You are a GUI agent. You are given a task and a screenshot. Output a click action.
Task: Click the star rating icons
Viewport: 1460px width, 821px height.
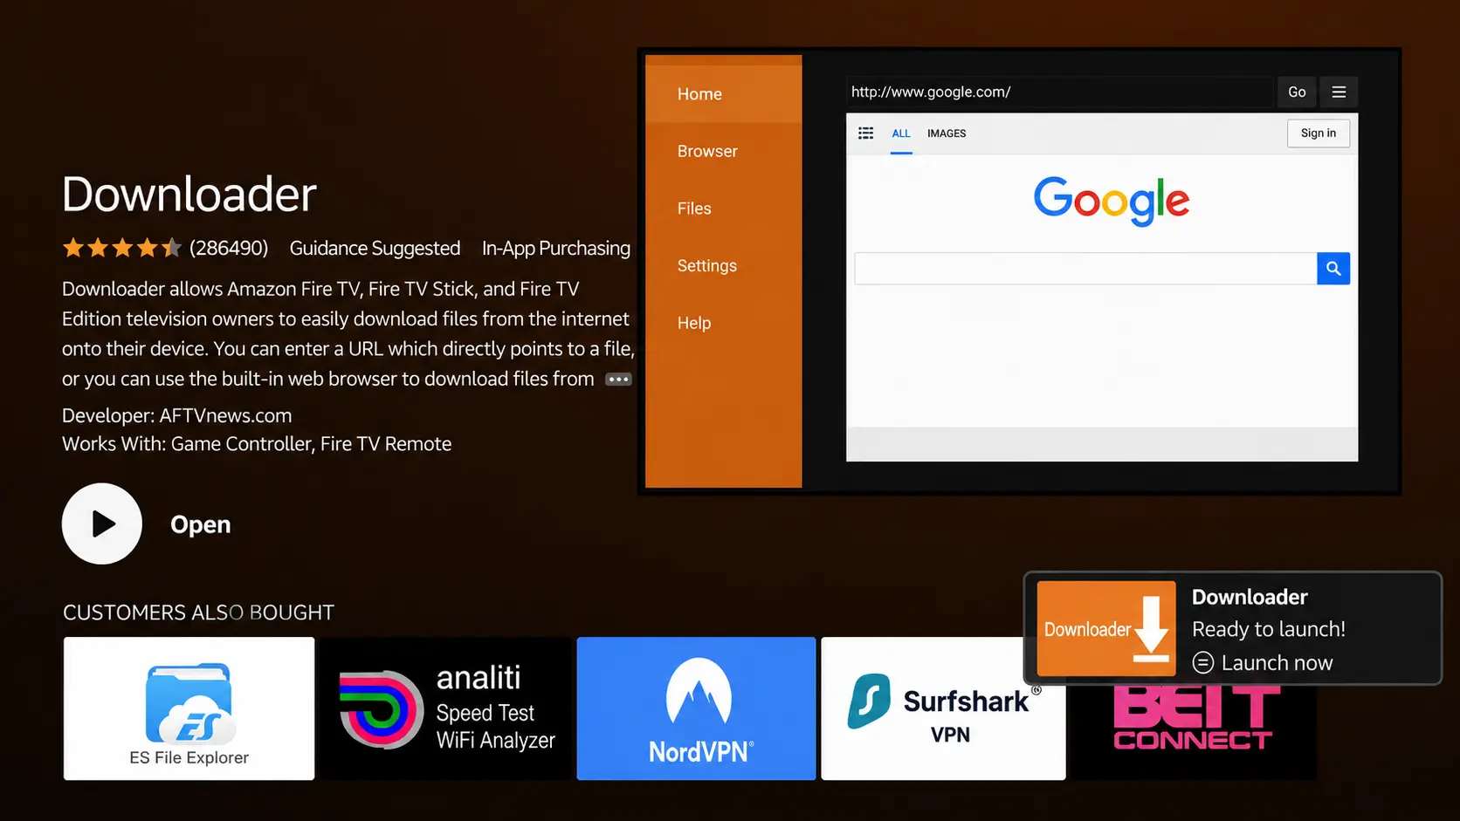[122, 249]
